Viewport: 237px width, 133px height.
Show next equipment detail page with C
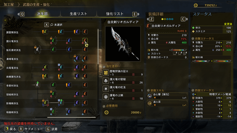pyautogui.click(x=184, y=19)
